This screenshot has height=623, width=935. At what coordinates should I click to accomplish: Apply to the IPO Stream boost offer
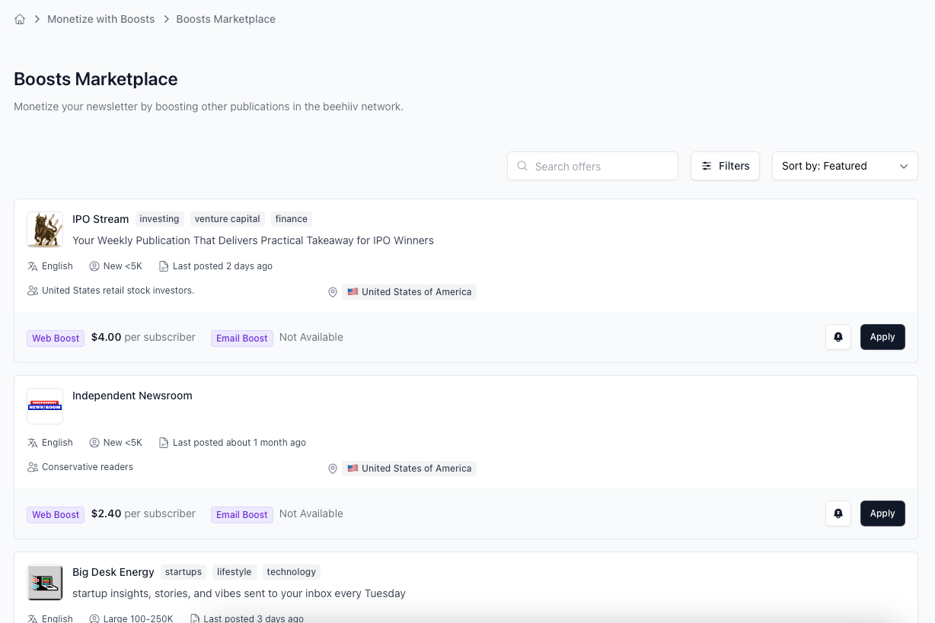click(x=882, y=337)
